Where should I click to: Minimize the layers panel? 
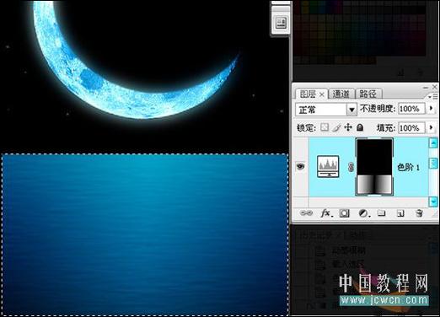pyautogui.click(x=426, y=88)
